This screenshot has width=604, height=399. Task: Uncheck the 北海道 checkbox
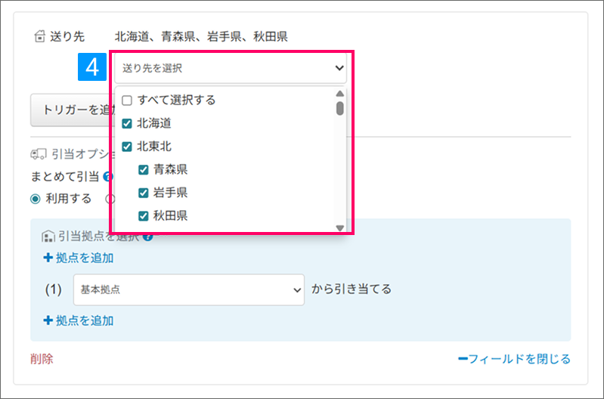click(127, 123)
